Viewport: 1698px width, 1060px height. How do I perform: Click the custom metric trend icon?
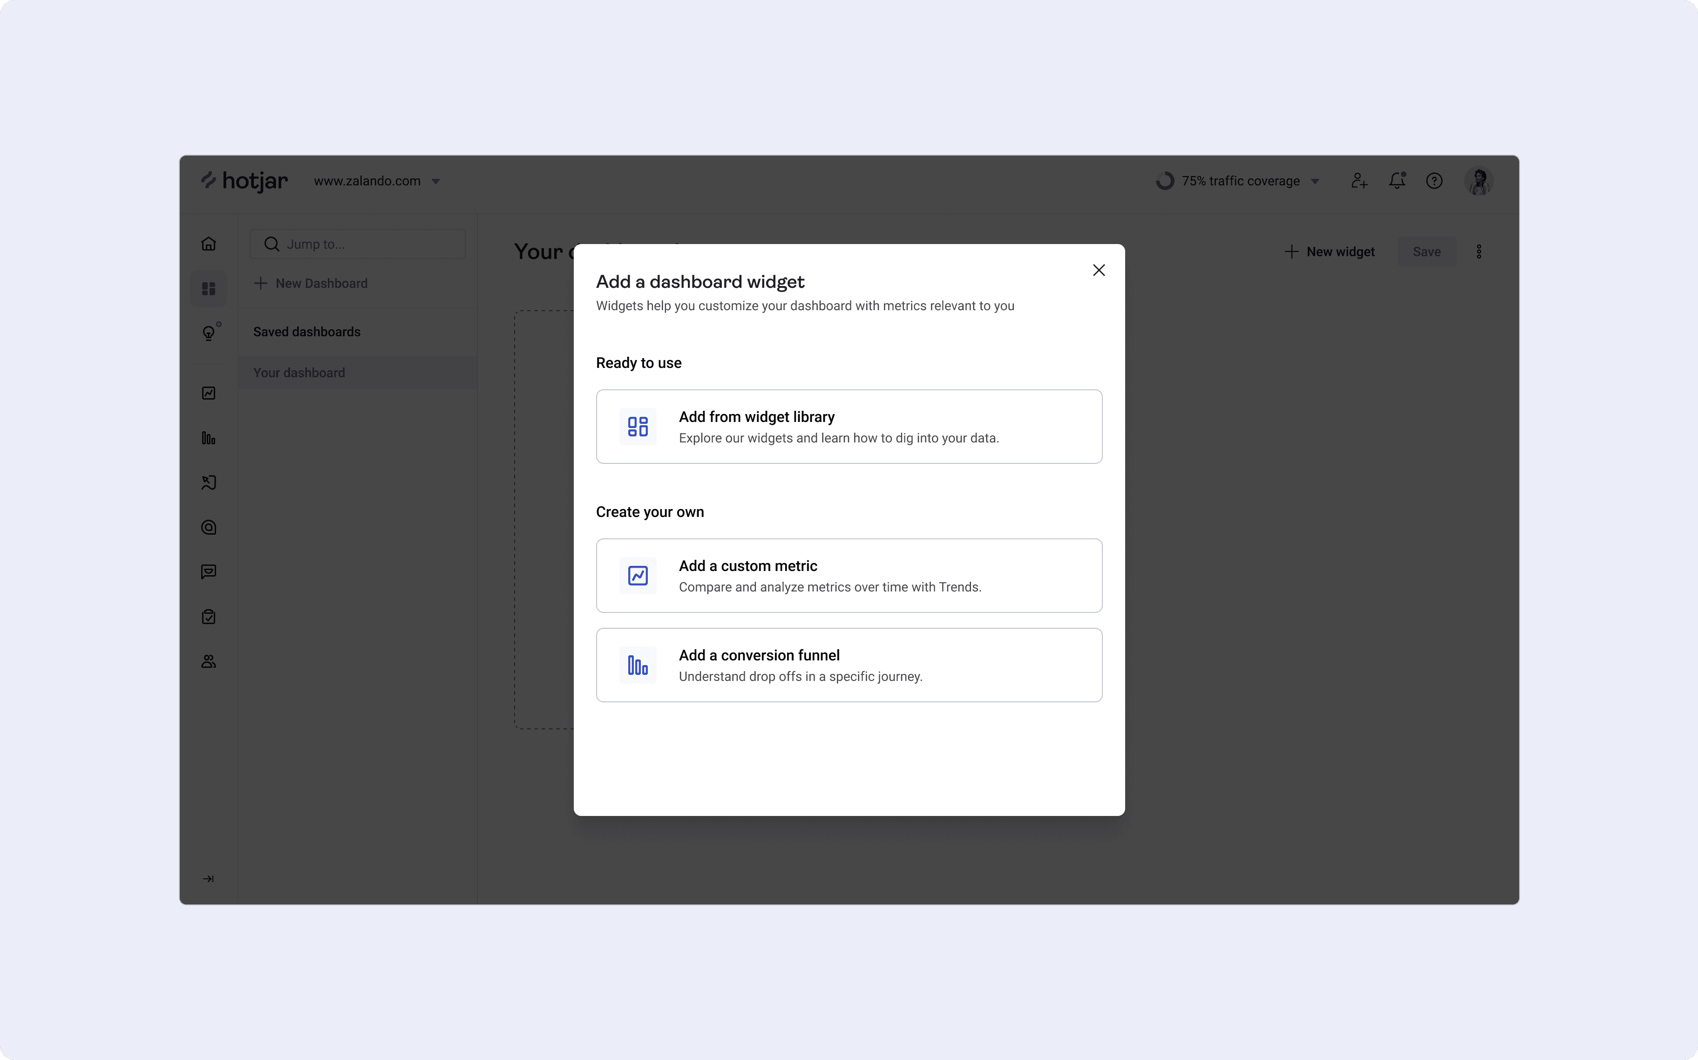pos(638,576)
